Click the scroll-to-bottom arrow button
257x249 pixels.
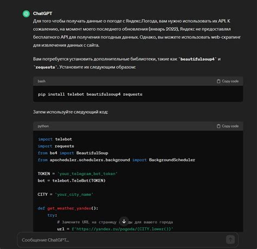tap(124, 221)
